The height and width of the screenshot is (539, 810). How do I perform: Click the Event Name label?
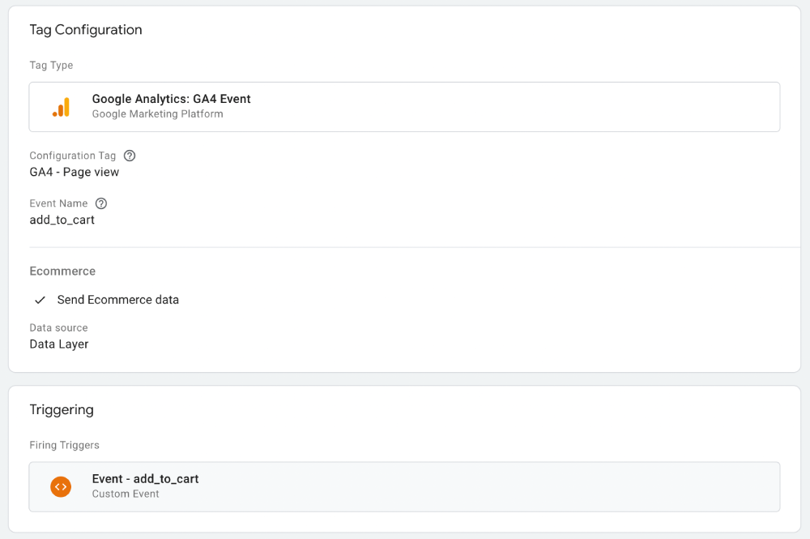tap(58, 203)
